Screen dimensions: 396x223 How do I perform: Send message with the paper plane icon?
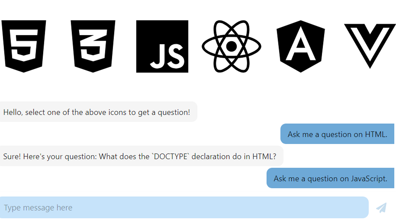(381, 208)
